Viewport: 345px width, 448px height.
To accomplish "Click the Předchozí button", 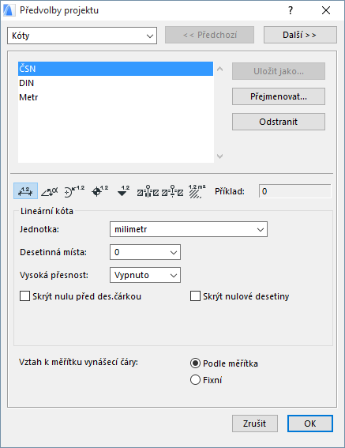I will [209, 35].
